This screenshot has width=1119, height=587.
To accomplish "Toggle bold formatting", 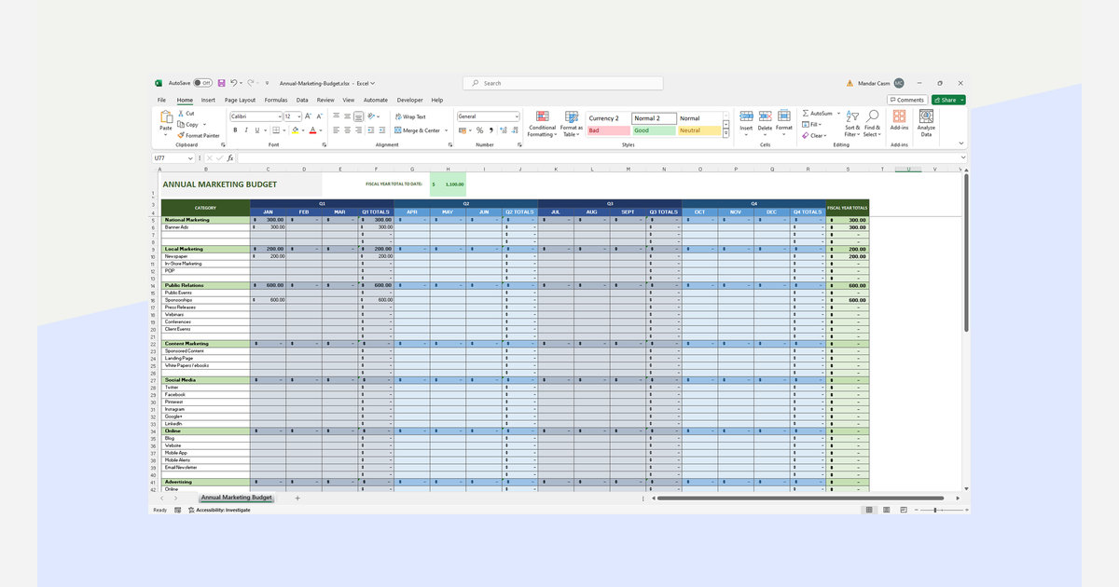I will pyautogui.click(x=235, y=130).
